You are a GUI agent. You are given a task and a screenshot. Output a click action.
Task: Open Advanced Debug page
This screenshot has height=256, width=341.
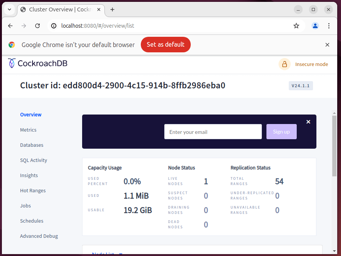coord(39,236)
